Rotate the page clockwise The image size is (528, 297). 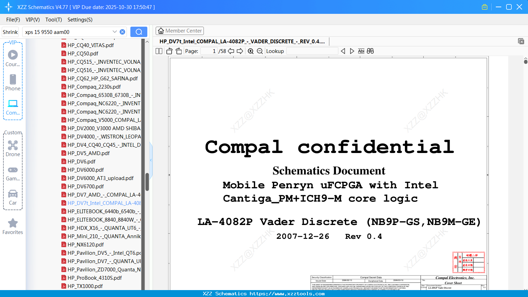(x=179, y=51)
